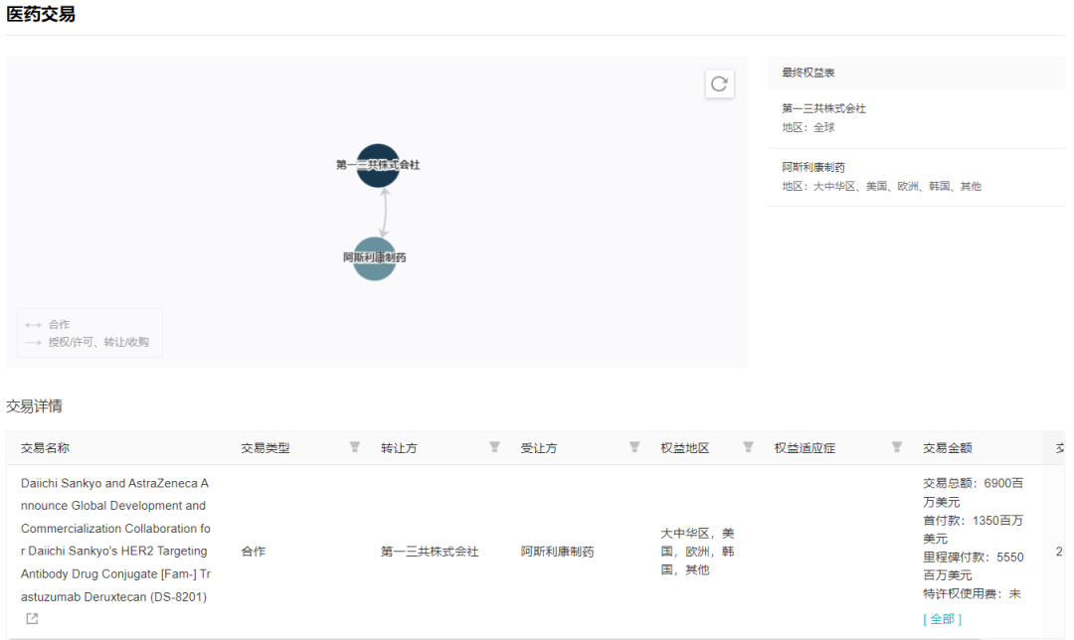
Task: Open the 权益适应症 column filter
Action: pyautogui.click(x=897, y=447)
